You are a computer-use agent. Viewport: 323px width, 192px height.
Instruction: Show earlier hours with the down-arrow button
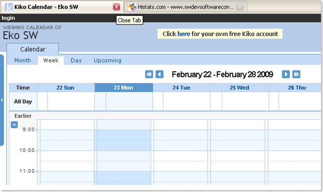point(14,125)
